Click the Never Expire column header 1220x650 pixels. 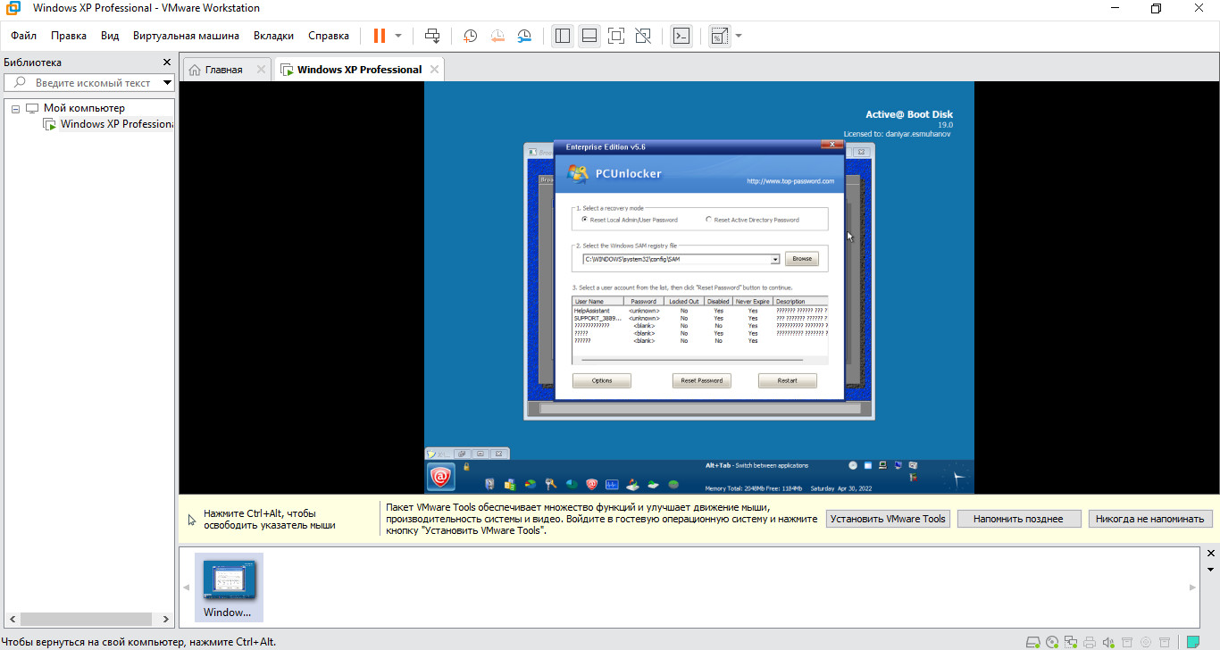(753, 302)
